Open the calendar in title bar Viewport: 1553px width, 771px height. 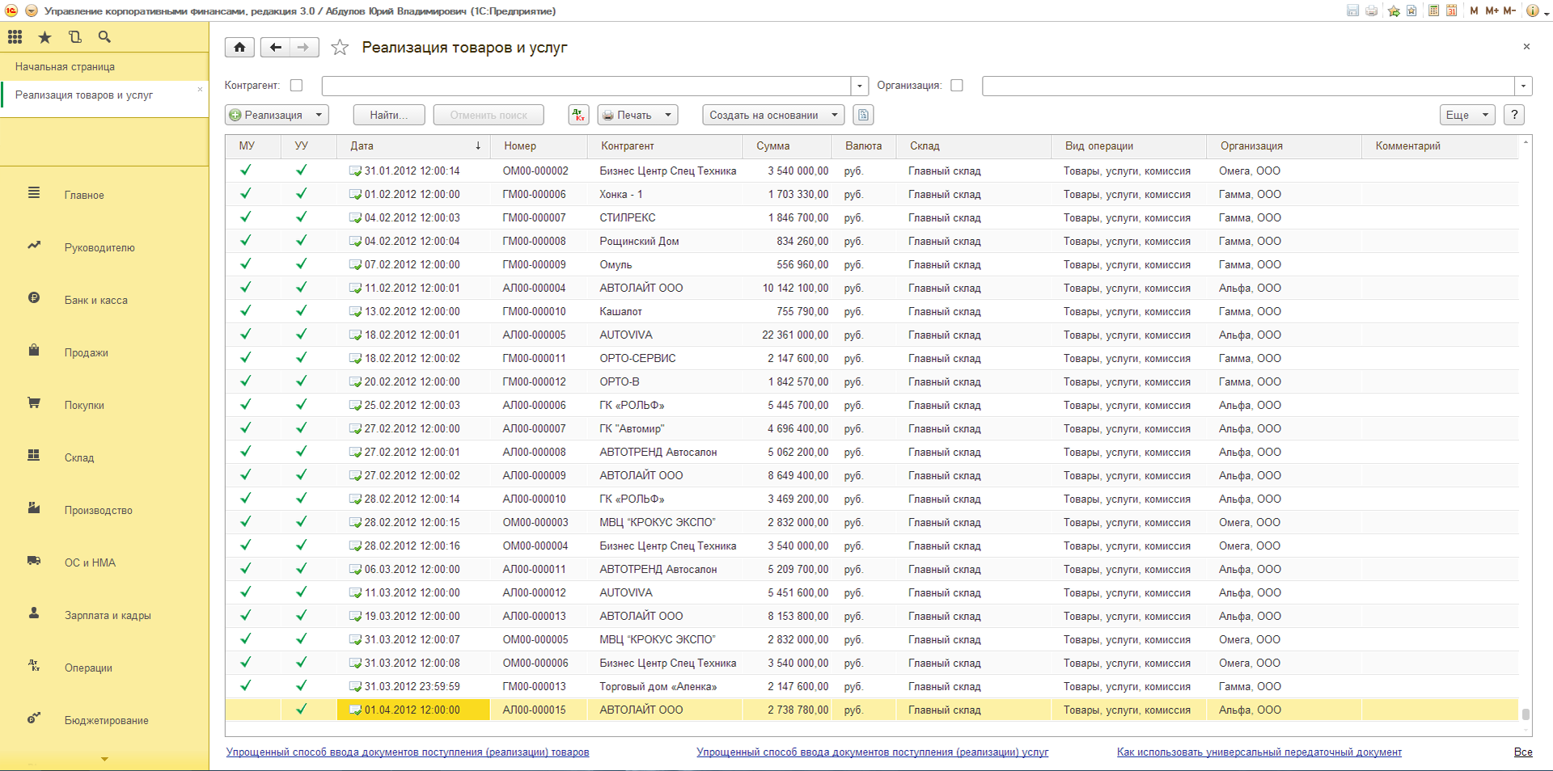click(1452, 11)
